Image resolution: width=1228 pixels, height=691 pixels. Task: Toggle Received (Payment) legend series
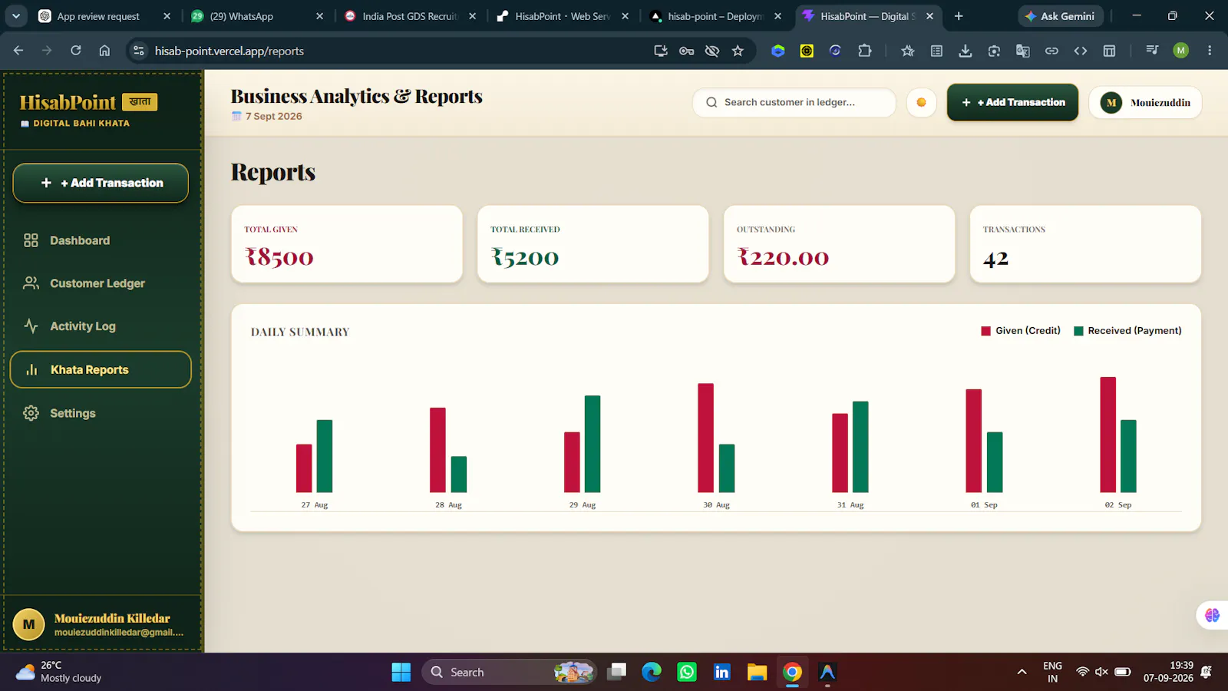pos(1127,331)
